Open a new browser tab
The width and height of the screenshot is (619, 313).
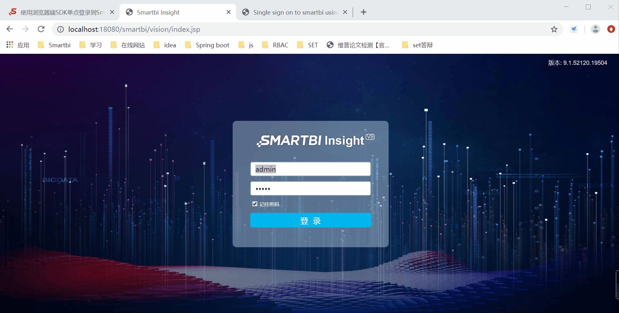(x=364, y=12)
